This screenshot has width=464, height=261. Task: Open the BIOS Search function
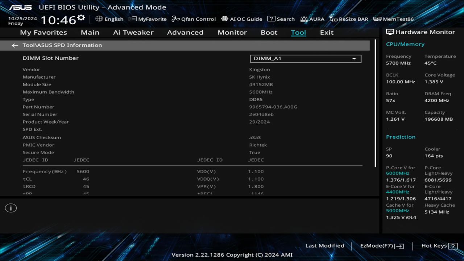tap(281, 19)
